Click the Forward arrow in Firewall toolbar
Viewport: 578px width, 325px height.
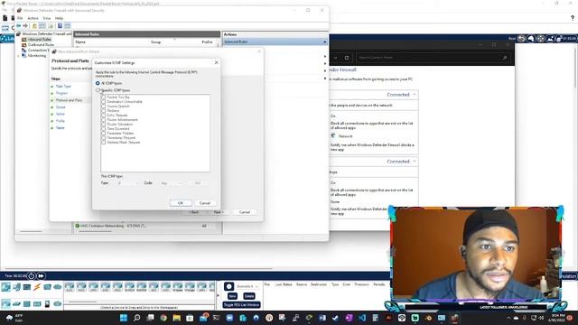pos(25,26)
